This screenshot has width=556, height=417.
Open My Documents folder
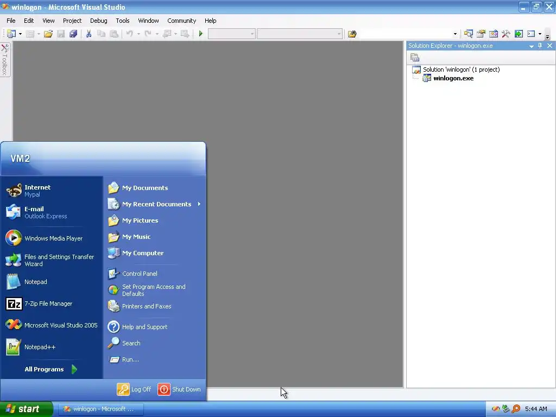155,188
